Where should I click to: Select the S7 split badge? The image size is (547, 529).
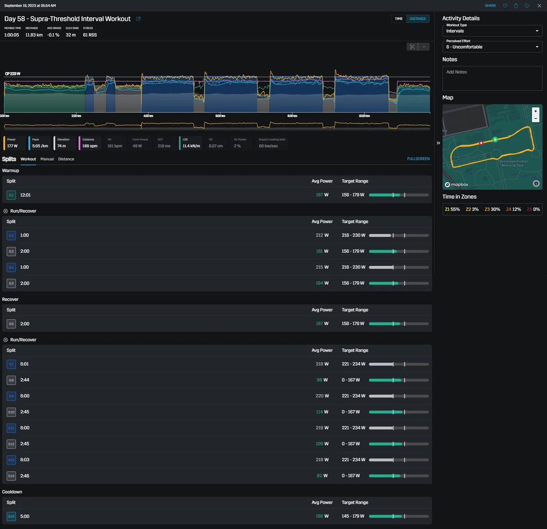click(11, 364)
